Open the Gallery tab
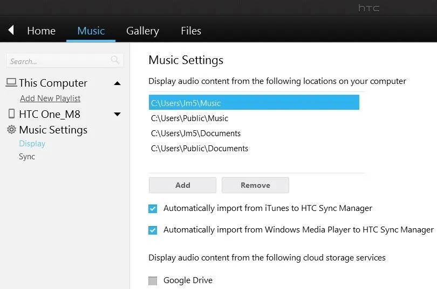This screenshot has width=437, height=289. pyautogui.click(x=142, y=31)
